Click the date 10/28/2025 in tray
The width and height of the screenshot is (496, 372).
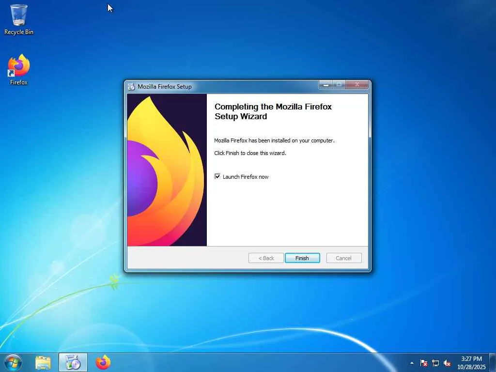click(471, 367)
